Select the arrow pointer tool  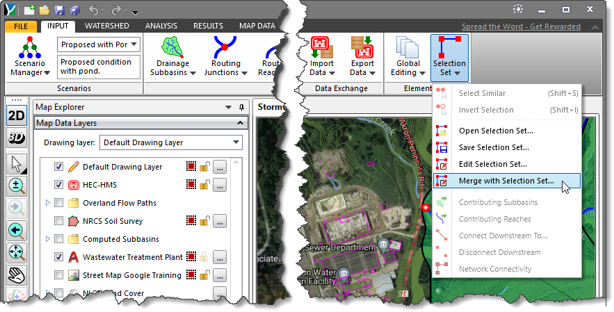pyautogui.click(x=17, y=164)
